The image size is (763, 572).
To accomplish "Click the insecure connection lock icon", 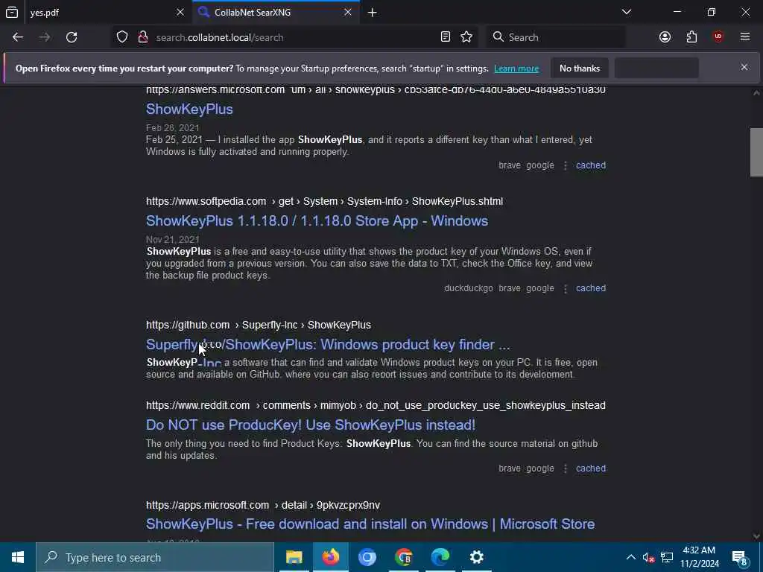I will pos(143,37).
